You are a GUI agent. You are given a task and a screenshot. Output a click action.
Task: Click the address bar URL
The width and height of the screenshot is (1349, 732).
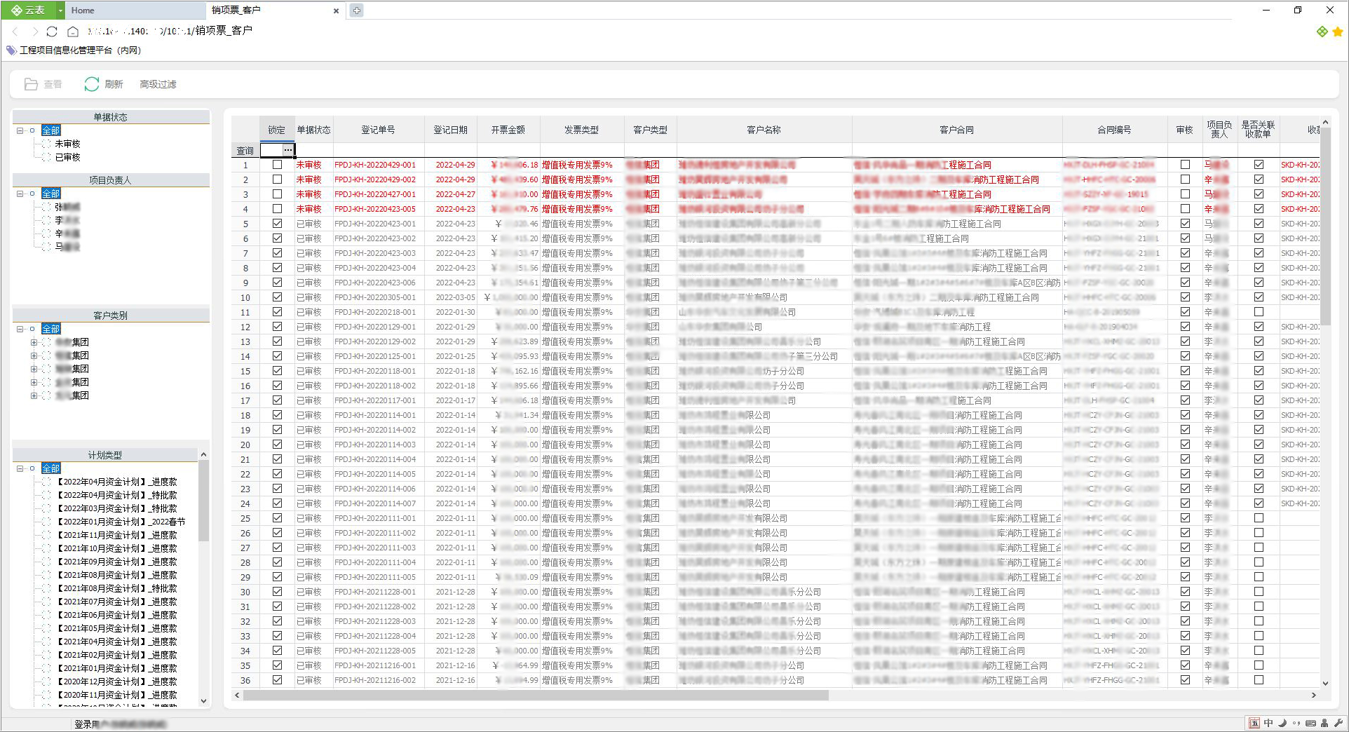(170, 31)
